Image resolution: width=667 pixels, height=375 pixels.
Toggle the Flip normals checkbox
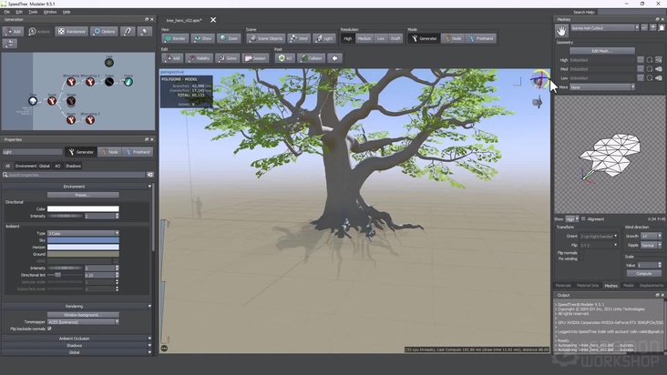(581, 253)
